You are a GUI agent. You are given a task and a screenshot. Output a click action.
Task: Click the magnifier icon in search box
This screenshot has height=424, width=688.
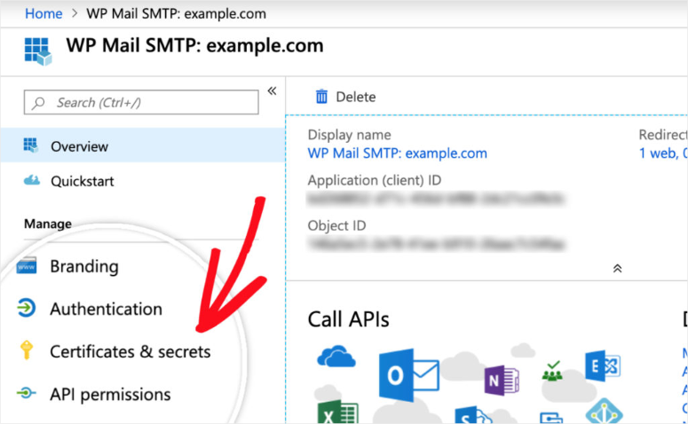(38, 103)
